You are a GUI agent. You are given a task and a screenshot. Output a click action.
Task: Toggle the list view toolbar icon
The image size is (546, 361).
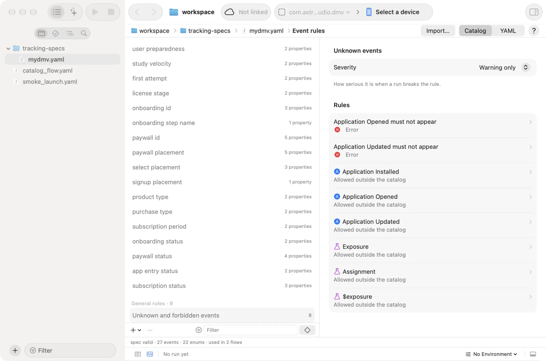(x=57, y=12)
